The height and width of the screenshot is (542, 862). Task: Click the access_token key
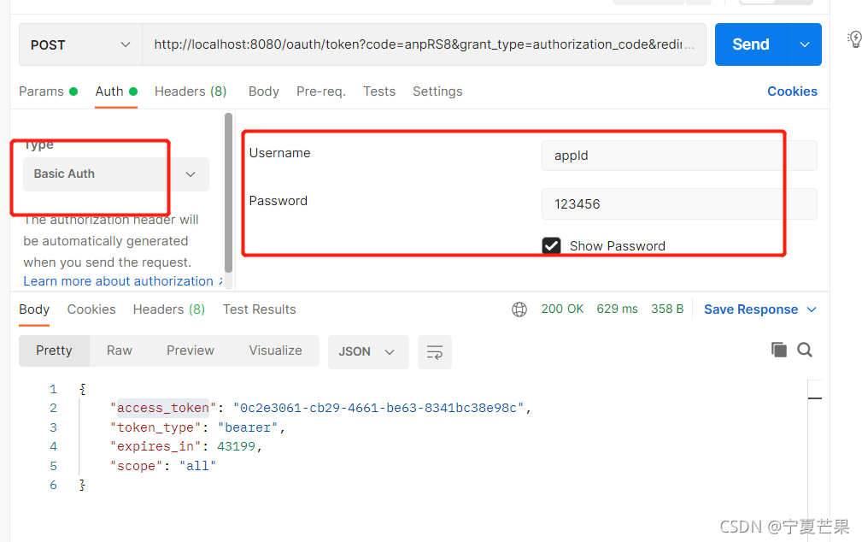(163, 408)
